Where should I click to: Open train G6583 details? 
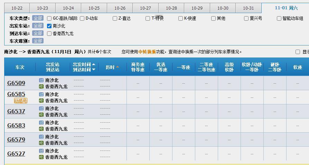tap(16, 125)
